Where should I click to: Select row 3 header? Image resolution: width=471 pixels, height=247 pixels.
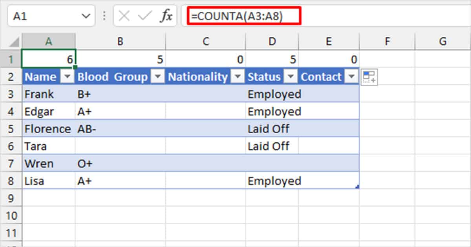coord(11,94)
